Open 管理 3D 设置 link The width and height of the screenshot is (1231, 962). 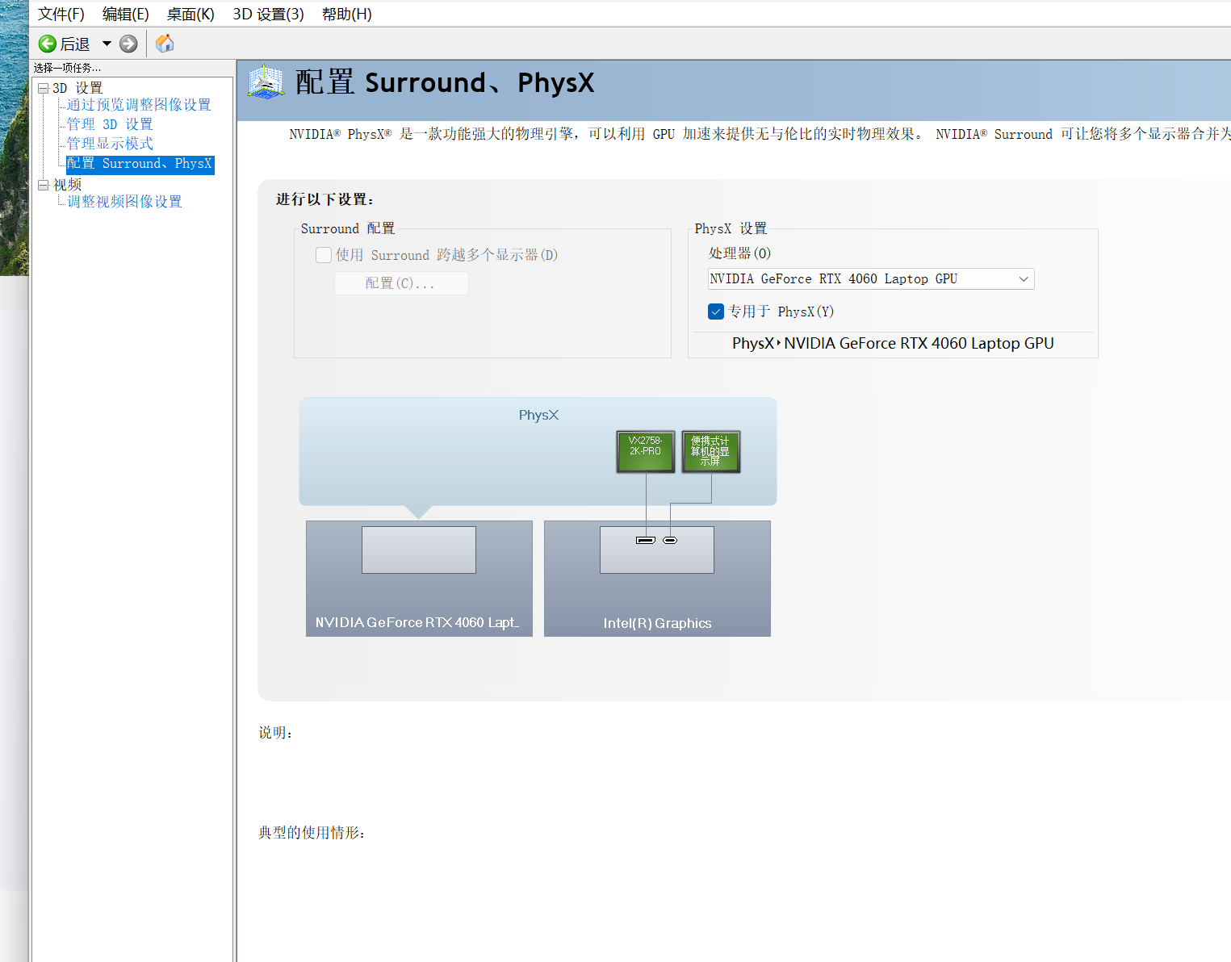point(110,124)
